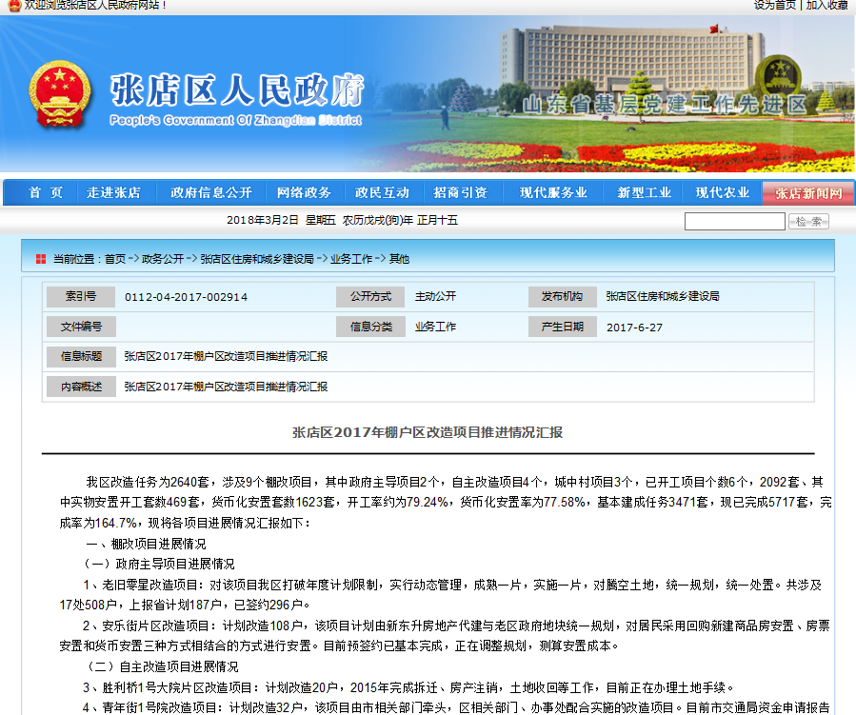Go to 走进张店 menu item
The image size is (856, 715).
[113, 192]
